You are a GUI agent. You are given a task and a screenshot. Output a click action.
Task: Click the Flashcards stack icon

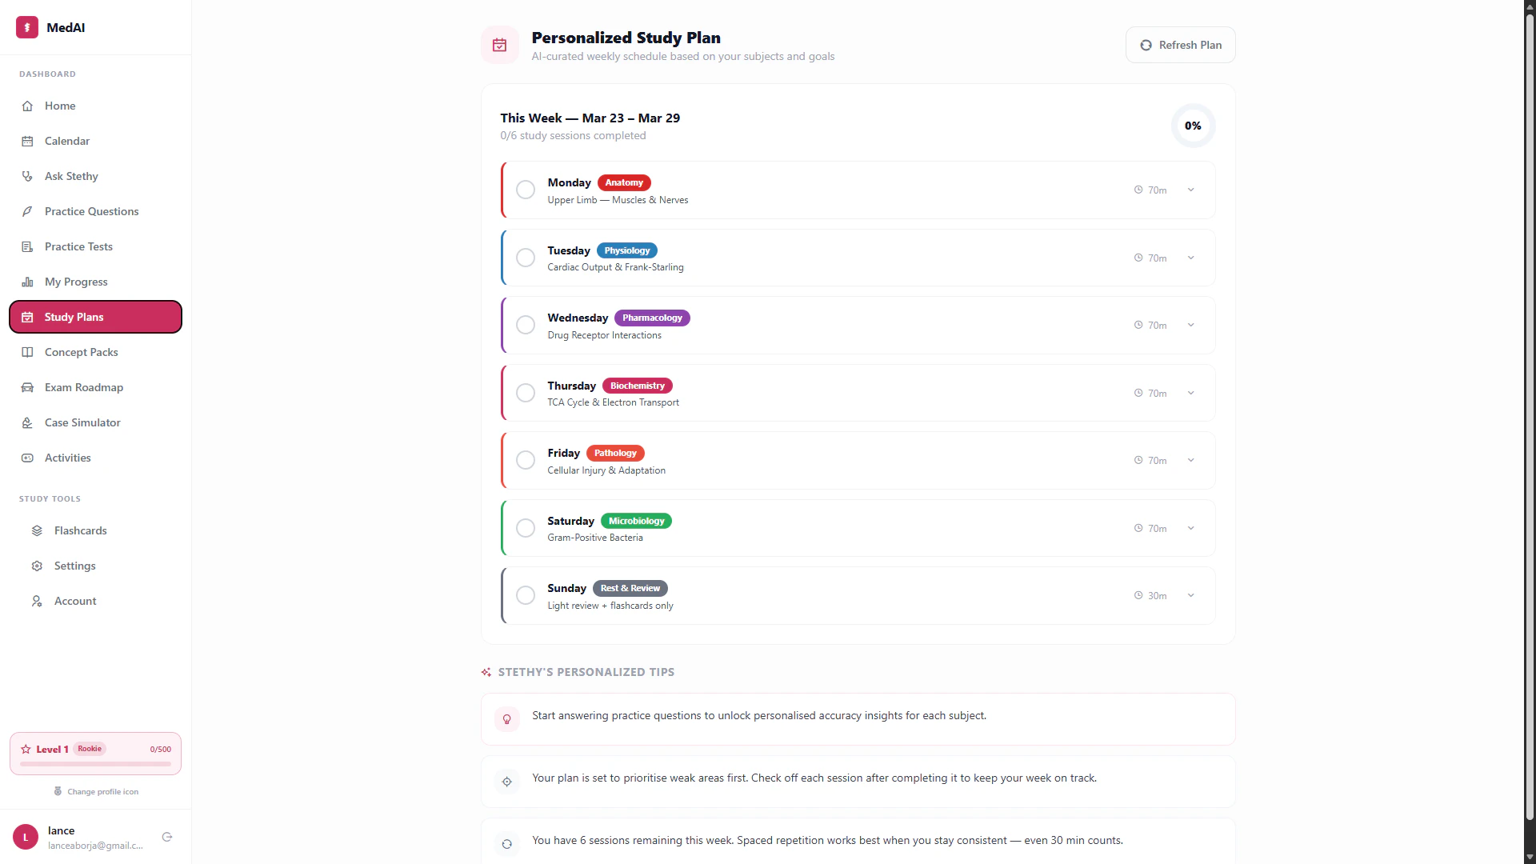tap(37, 530)
